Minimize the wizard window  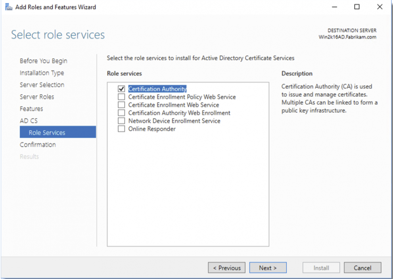(335, 7)
